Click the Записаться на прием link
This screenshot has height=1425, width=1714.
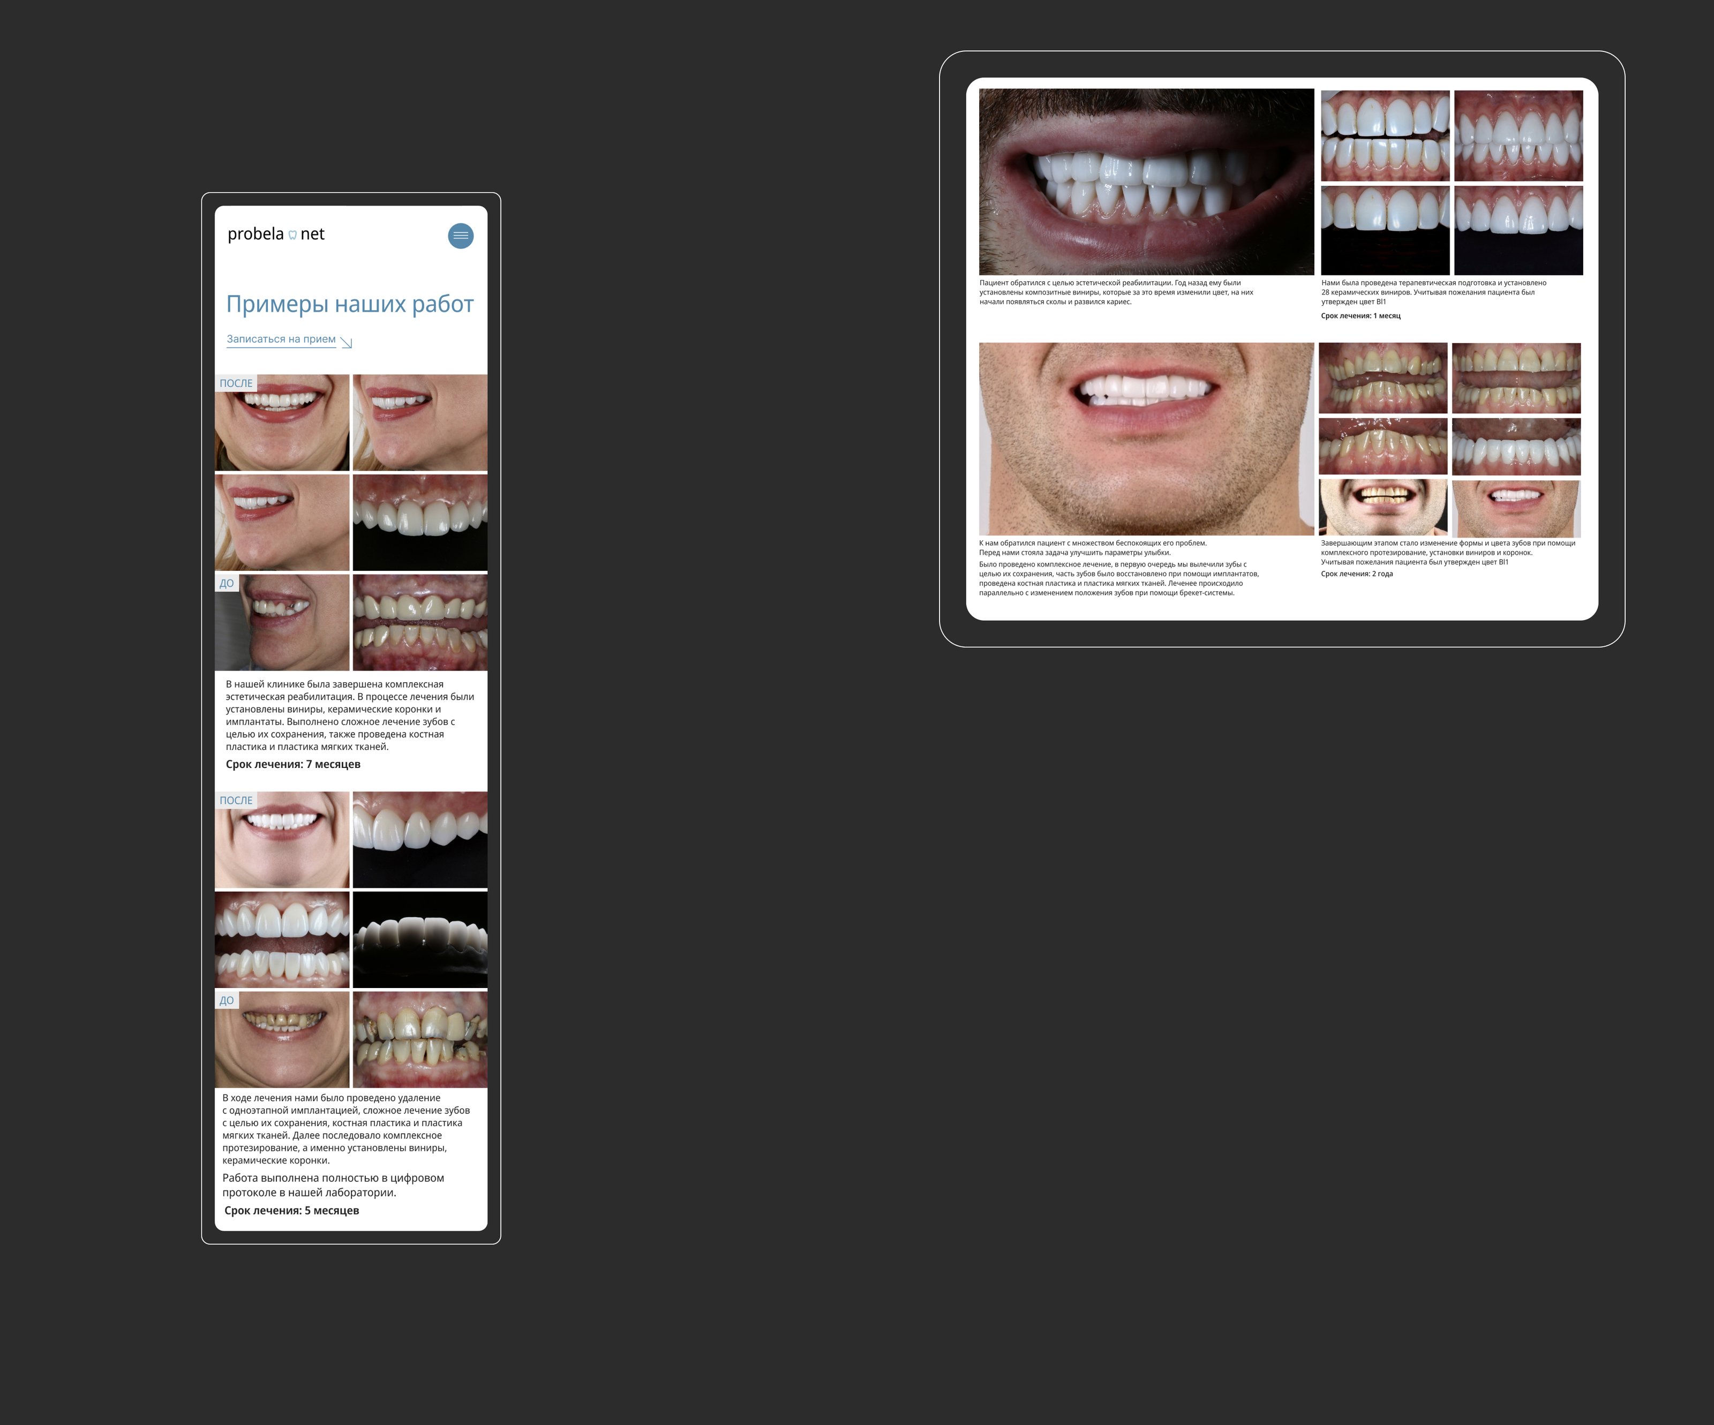tap(281, 340)
